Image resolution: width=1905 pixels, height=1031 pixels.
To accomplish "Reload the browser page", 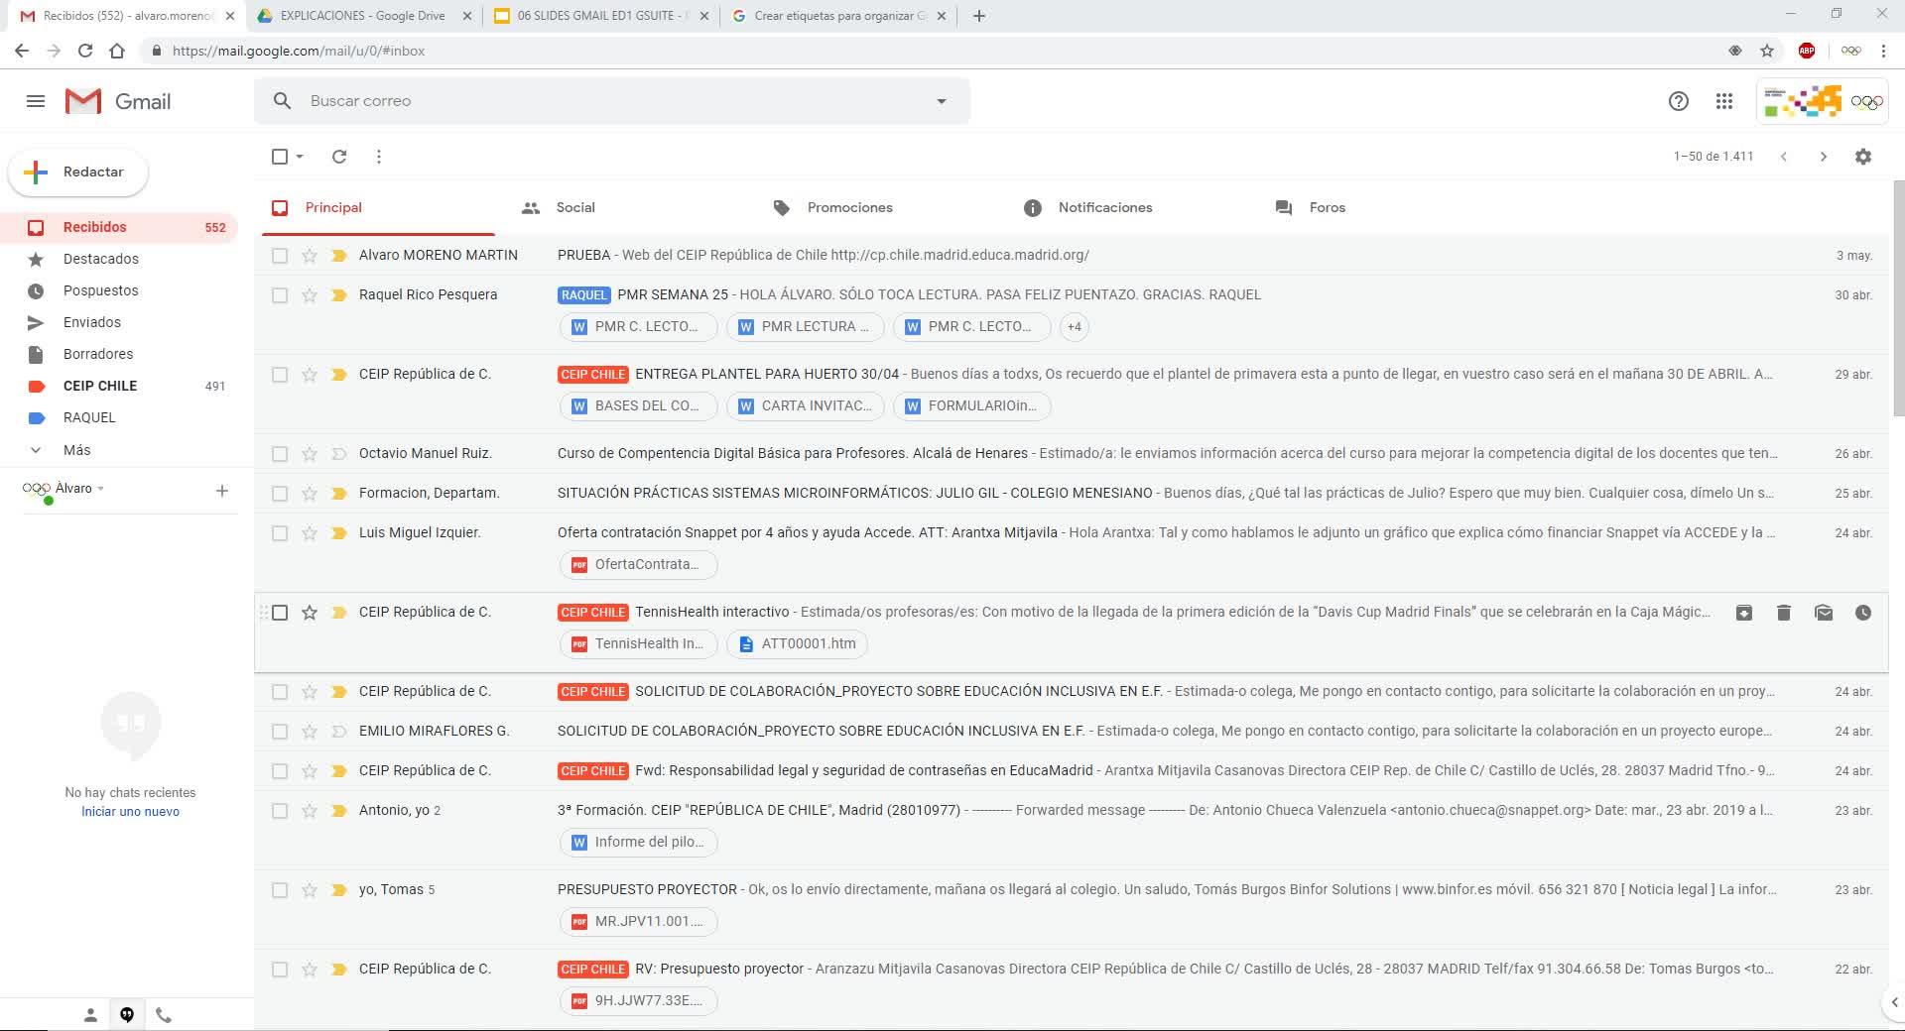I will (x=85, y=51).
